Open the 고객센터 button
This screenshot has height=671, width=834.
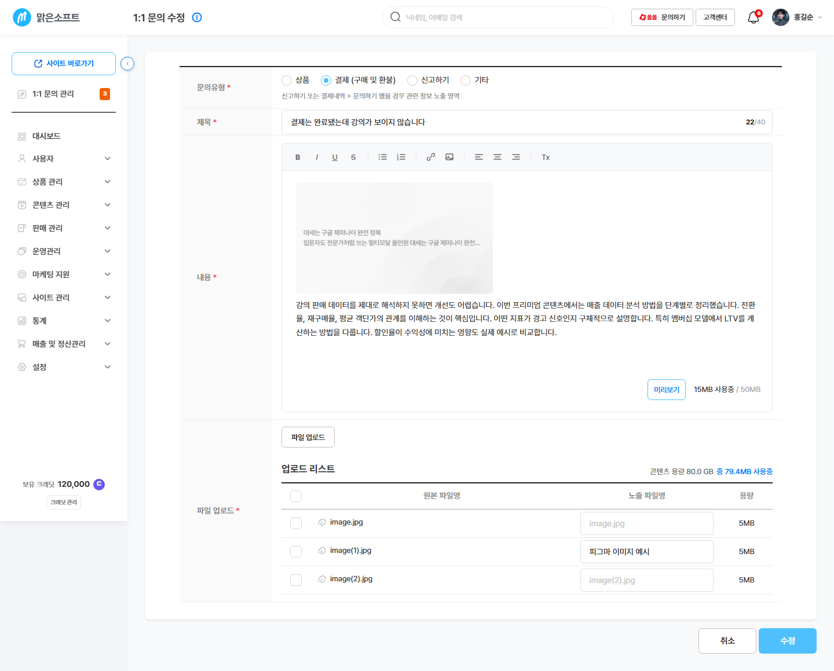[715, 17]
